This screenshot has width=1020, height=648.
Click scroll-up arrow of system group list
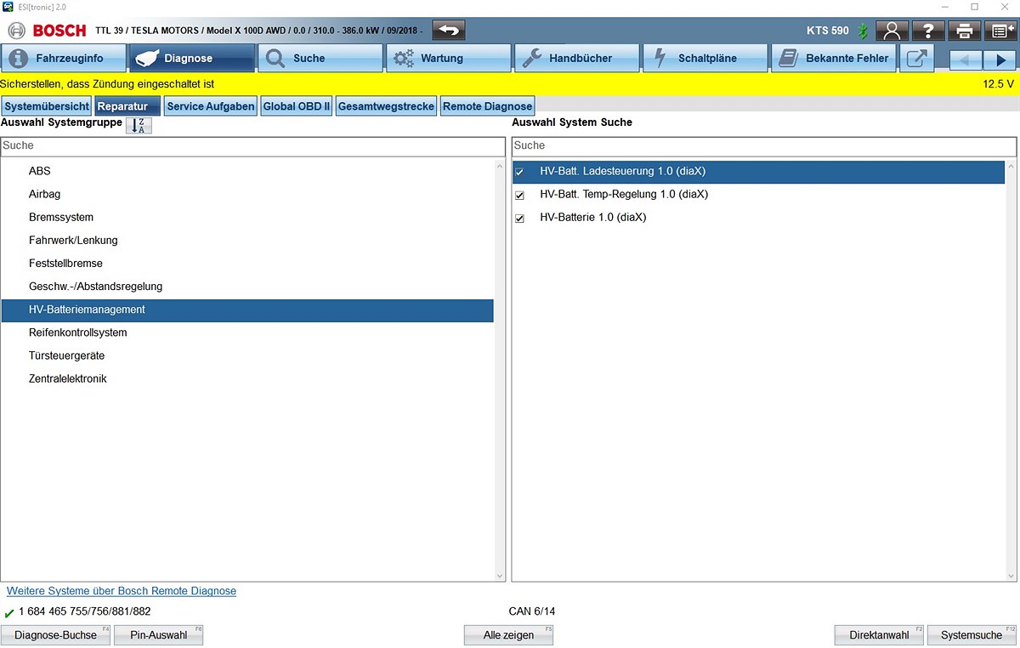[x=500, y=167]
